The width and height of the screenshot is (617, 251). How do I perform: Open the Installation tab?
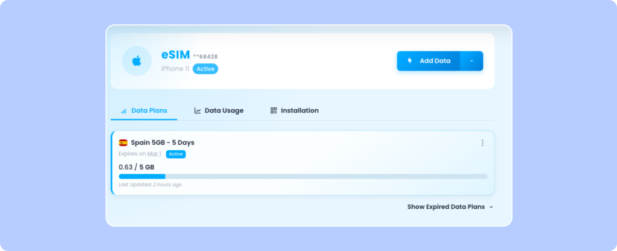click(299, 110)
